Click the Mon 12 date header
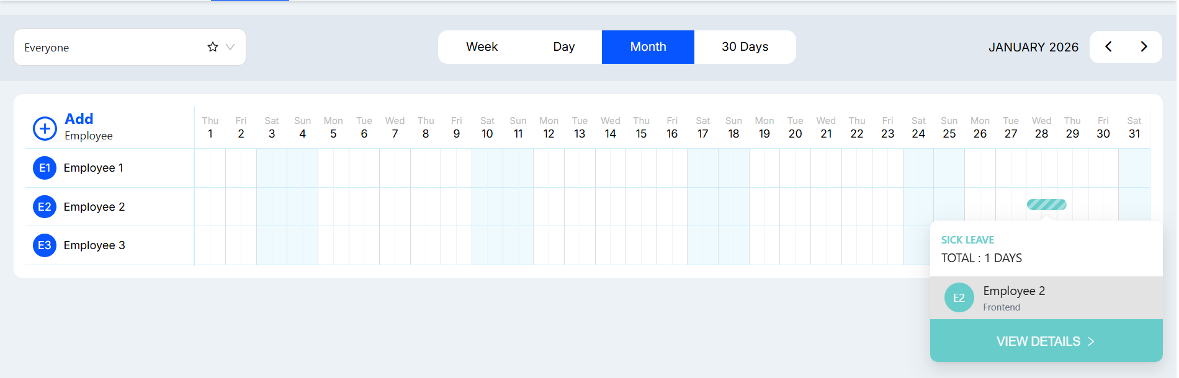Screen dimensions: 1179x378 tap(549, 128)
